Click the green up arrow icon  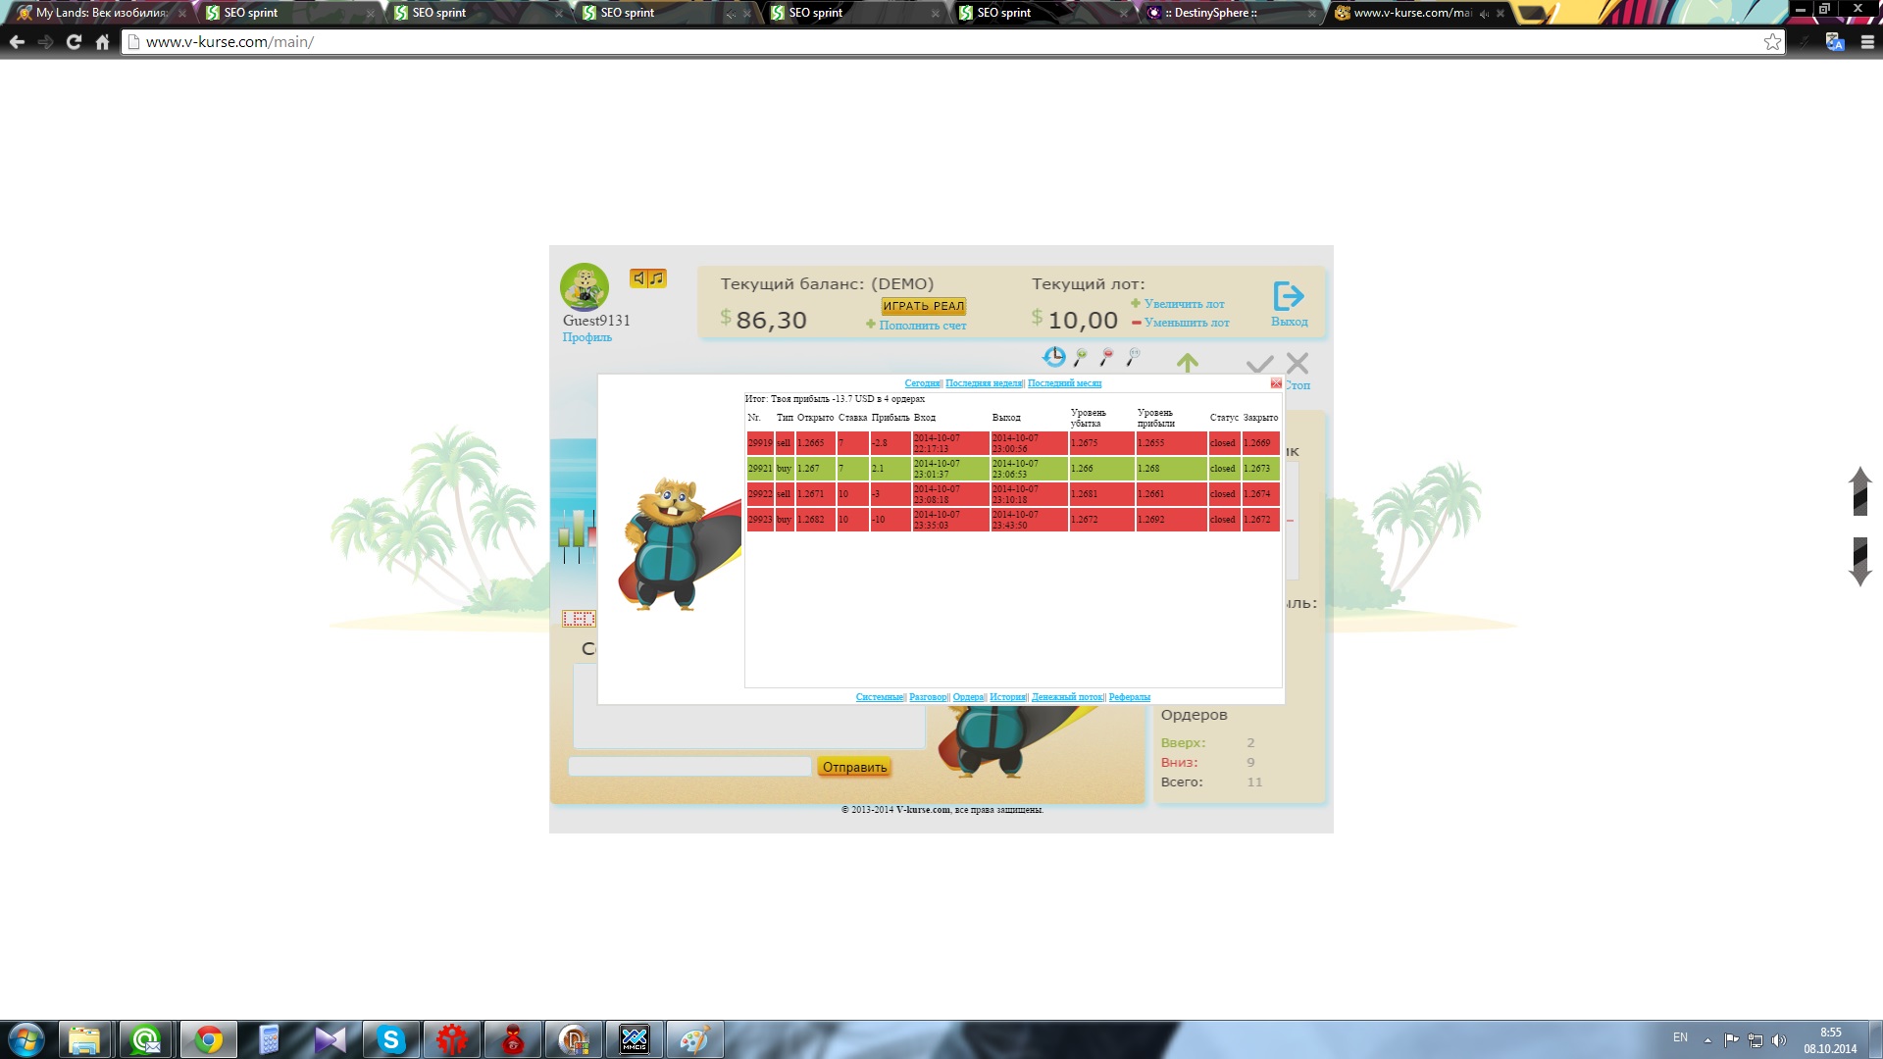tap(1188, 363)
